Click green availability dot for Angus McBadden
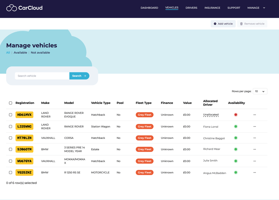Viewport: 279px width, 200px height. pos(236,173)
